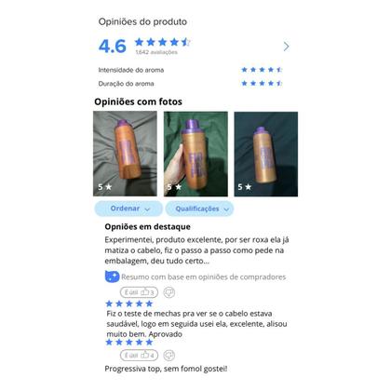Click the 1,642 avaliações count
Screen dimensions: 391x391
[156, 52]
